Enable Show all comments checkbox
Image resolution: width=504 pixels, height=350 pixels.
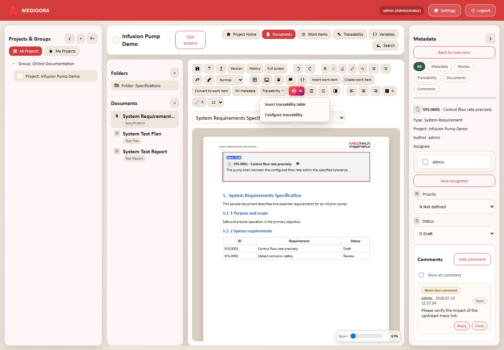point(421,275)
